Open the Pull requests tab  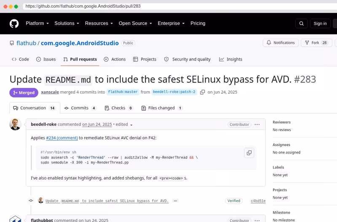pyautogui.click(x=80, y=59)
